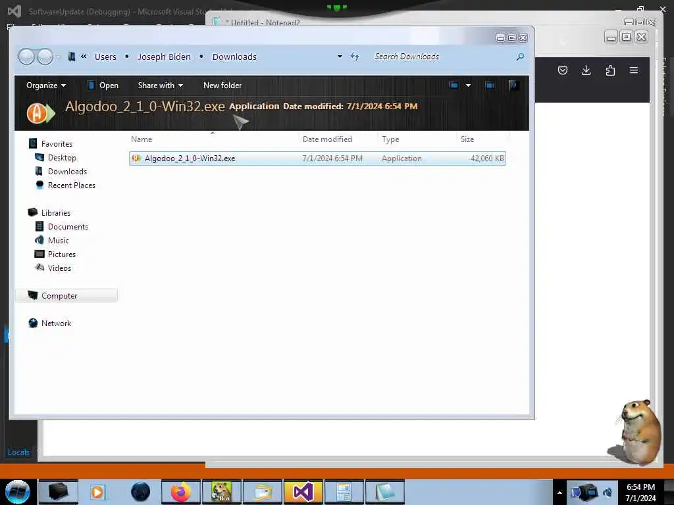Click the volume tray icon
This screenshot has height=505, width=674.
pyautogui.click(x=608, y=493)
